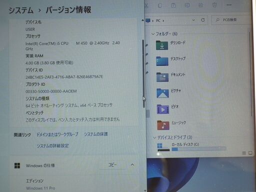The width and height of the screenshot is (256, 192).
Task: Click the Copy icon in Explorer toolbar
Action: pos(160,5)
